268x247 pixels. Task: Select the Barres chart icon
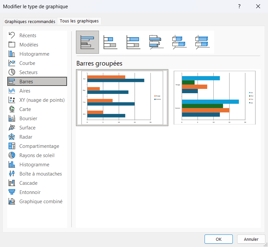(12, 81)
